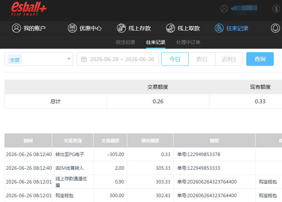282x202 pixels.
Task: Click the 时间 column header
Action: point(28,141)
